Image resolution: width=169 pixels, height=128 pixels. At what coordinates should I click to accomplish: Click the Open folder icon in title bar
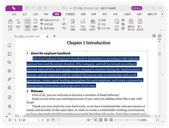27,8
